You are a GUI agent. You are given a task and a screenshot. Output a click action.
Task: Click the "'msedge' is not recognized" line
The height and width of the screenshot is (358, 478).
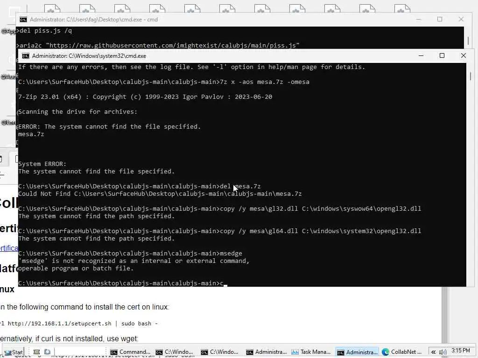(134, 261)
